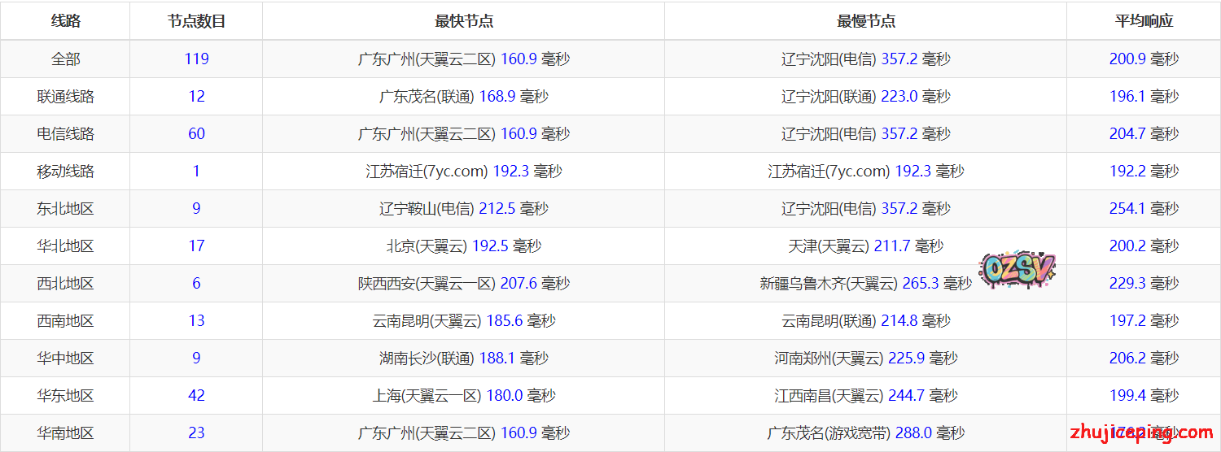Open 广东茂名(游戏宽带) 288.0 毫秒 entry

point(865,432)
